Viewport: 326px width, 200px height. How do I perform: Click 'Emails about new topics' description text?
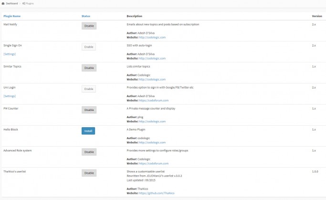click(x=163, y=24)
